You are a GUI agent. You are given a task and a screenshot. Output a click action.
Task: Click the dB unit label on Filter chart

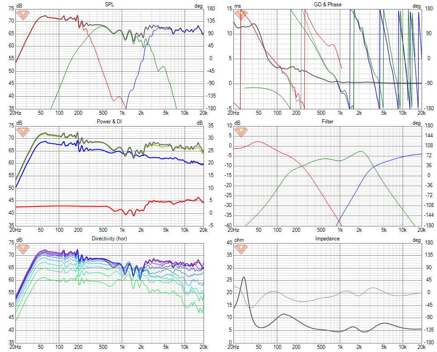(237, 123)
